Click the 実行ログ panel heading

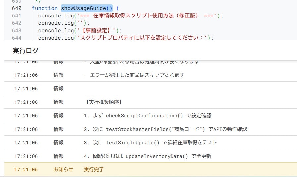pyautogui.click(x=25, y=50)
